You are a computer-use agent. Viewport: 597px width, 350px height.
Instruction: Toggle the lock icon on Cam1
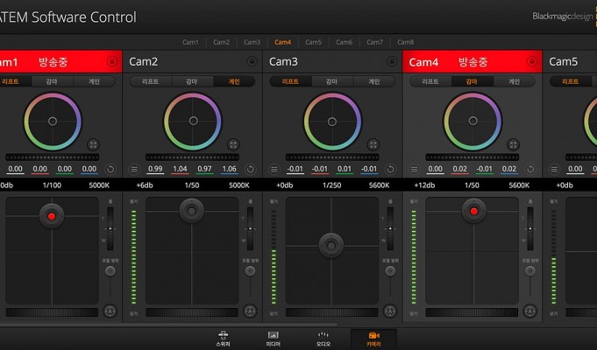tap(112, 61)
